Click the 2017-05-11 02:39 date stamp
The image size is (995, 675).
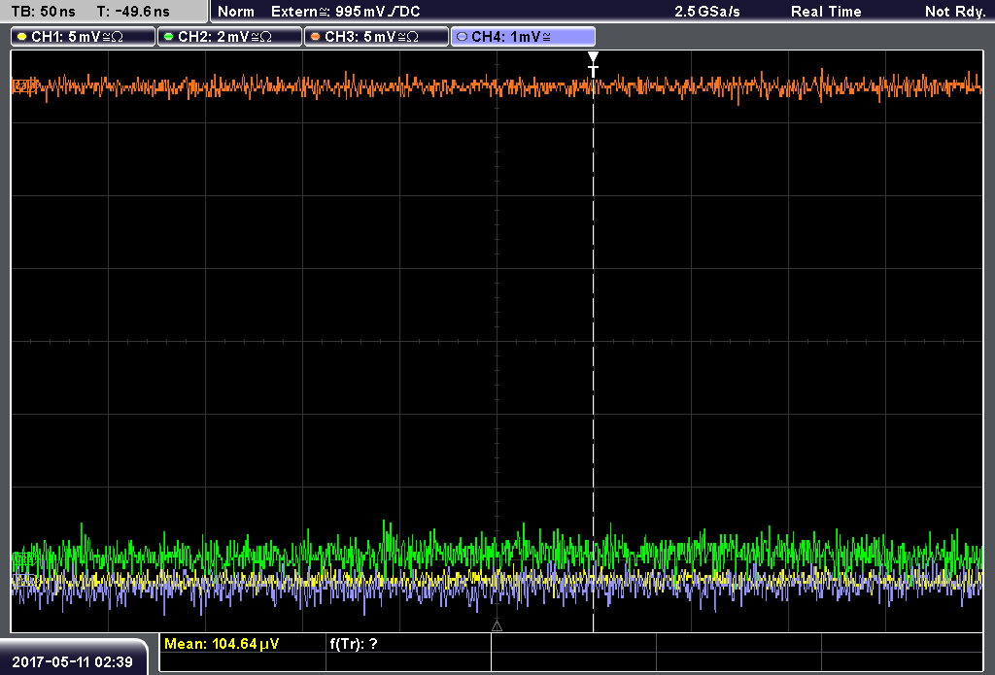click(72, 662)
